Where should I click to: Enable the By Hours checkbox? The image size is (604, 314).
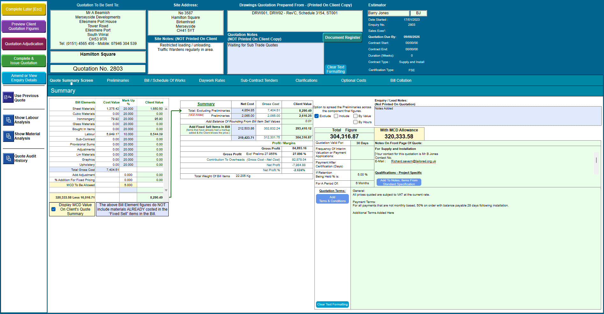click(355, 122)
